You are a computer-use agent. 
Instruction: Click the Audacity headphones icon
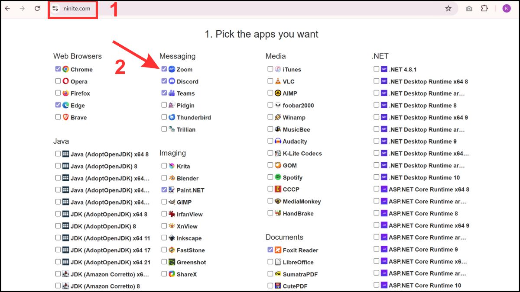point(278,141)
